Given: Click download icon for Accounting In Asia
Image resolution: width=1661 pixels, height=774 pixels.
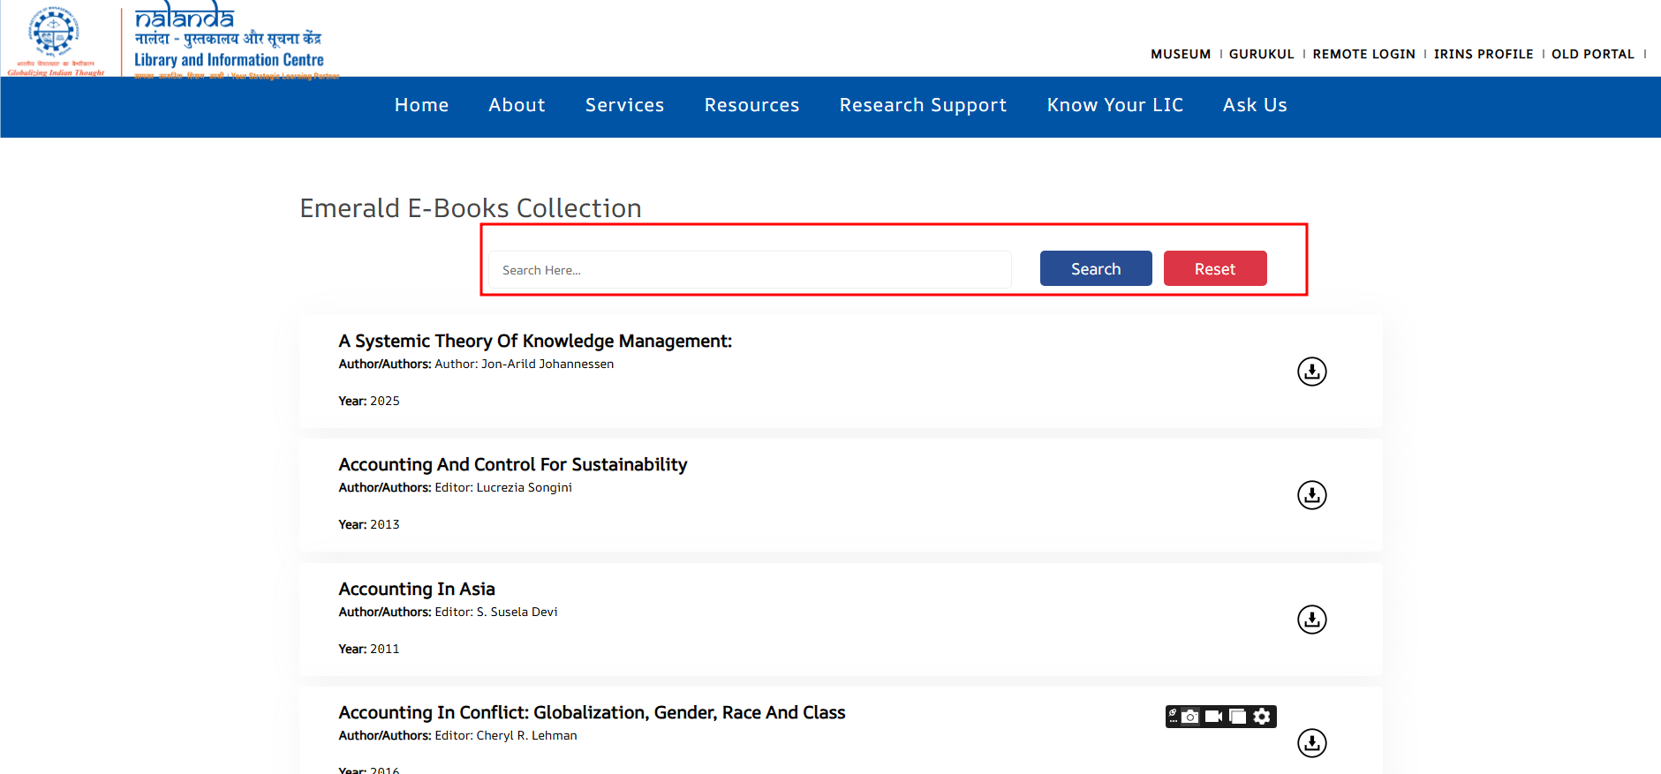Looking at the screenshot, I should (x=1311, y=620).
